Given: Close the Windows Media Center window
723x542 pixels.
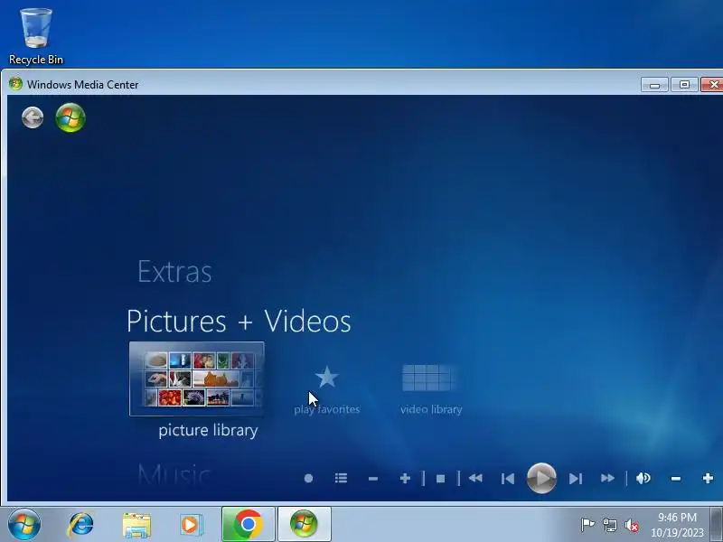Looking at the screenshot, I should [x=712, y=85].
